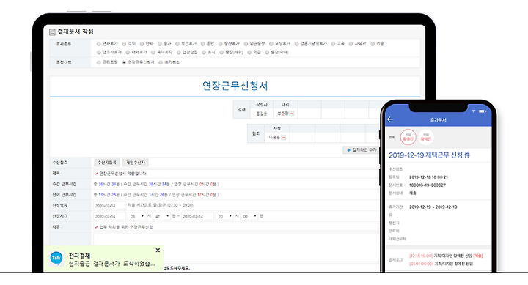This screenshot has height=285, width=528.
Task: Pick the 외근출장 radio option
Action: click(x=246, y=44)
